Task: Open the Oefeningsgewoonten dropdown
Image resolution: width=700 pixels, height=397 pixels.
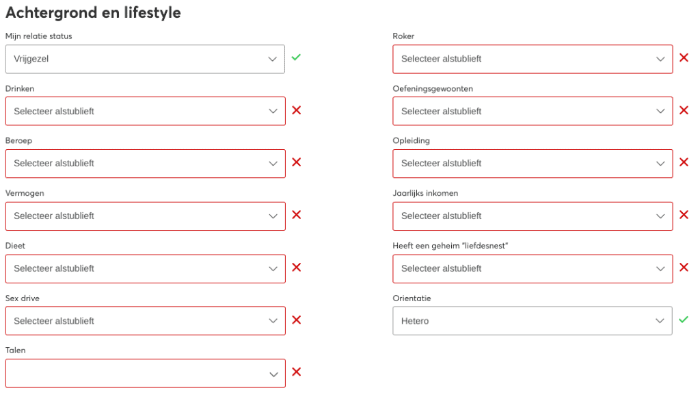Action: click(x=533, y=111)
